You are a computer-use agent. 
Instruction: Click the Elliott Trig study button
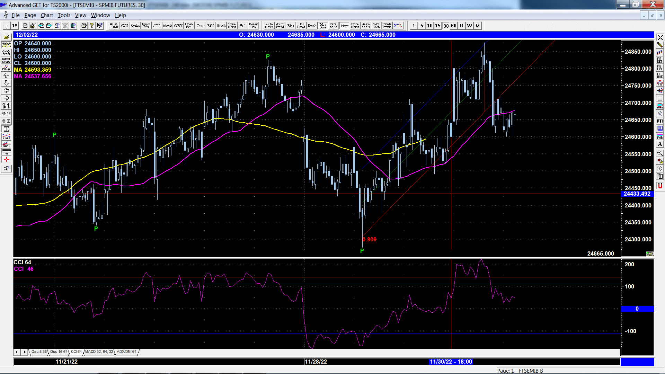pos(146,26)
